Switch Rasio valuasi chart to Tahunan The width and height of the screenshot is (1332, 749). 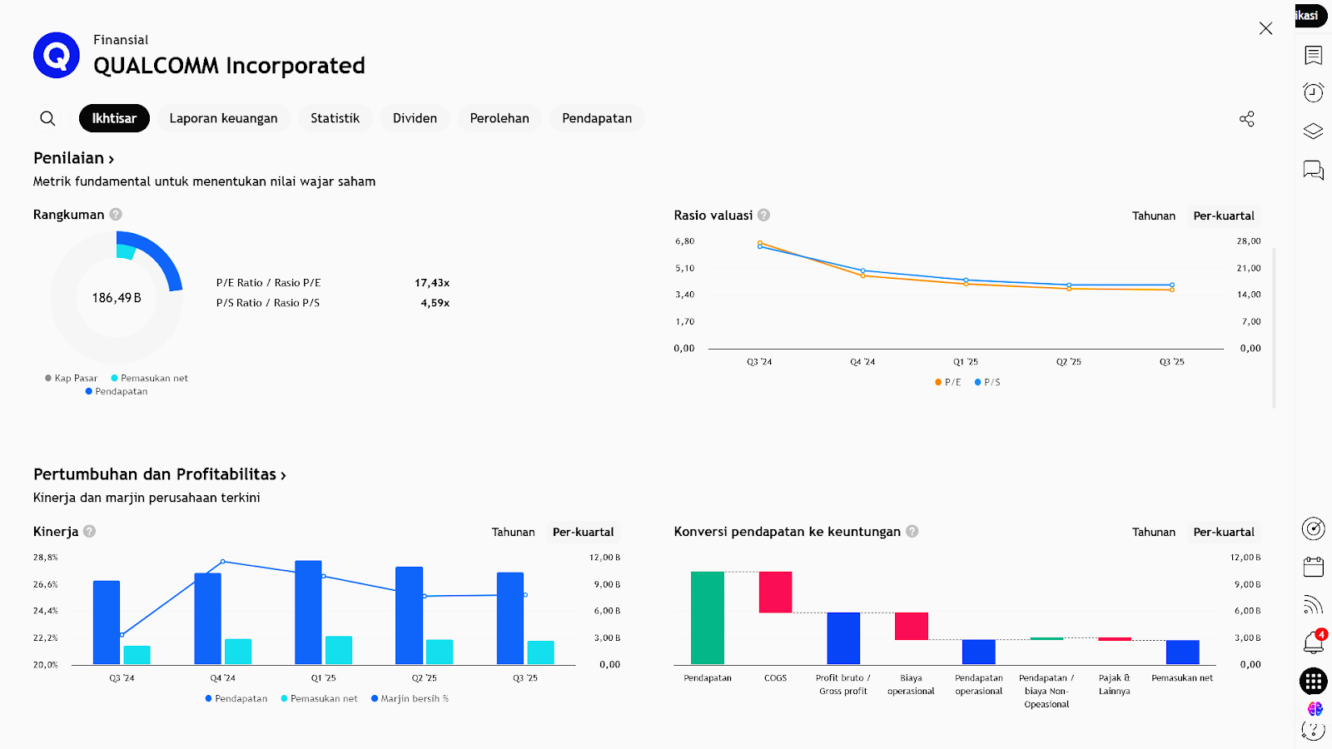coord(1153,216)
